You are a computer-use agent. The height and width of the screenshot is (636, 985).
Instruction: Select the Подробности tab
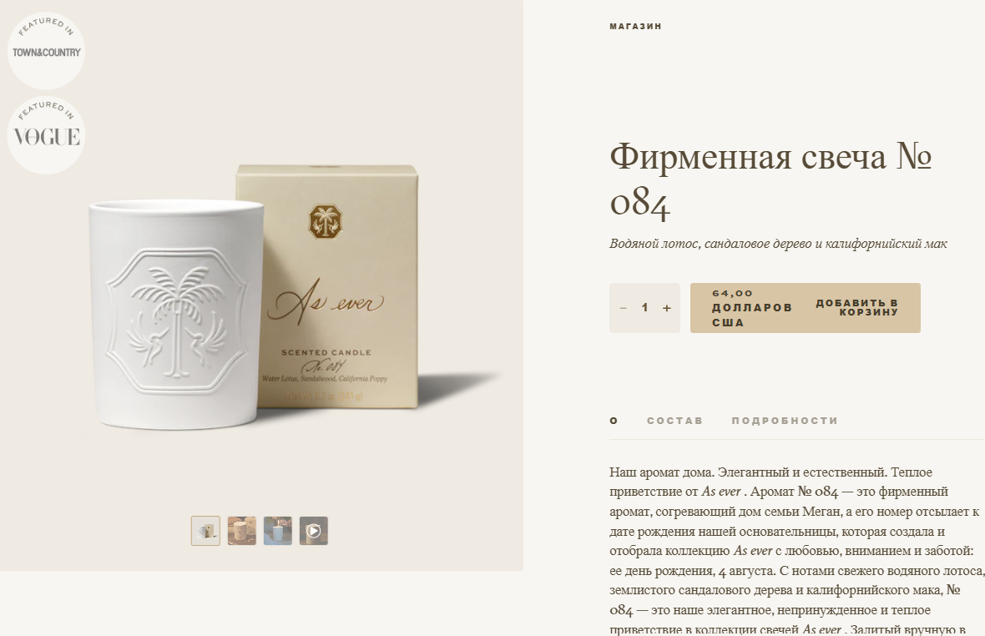point(785,421)
